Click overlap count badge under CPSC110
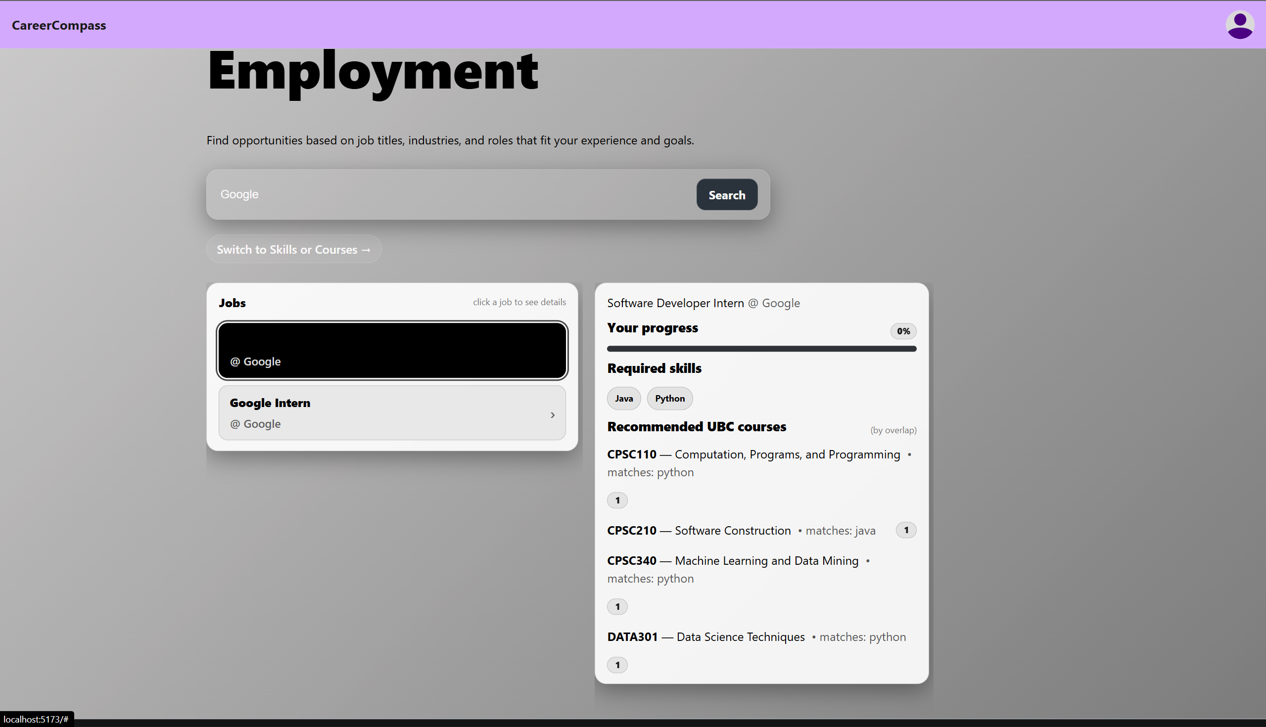The height and width of the screenshot is (727, 1266). (617, 500)
